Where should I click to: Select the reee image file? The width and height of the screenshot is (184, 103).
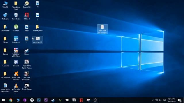(27, 28)
